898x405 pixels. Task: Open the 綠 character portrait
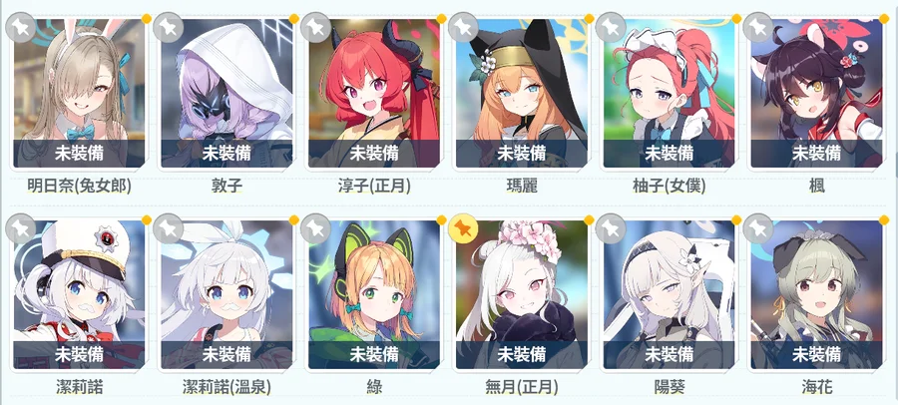pos(374,294)
